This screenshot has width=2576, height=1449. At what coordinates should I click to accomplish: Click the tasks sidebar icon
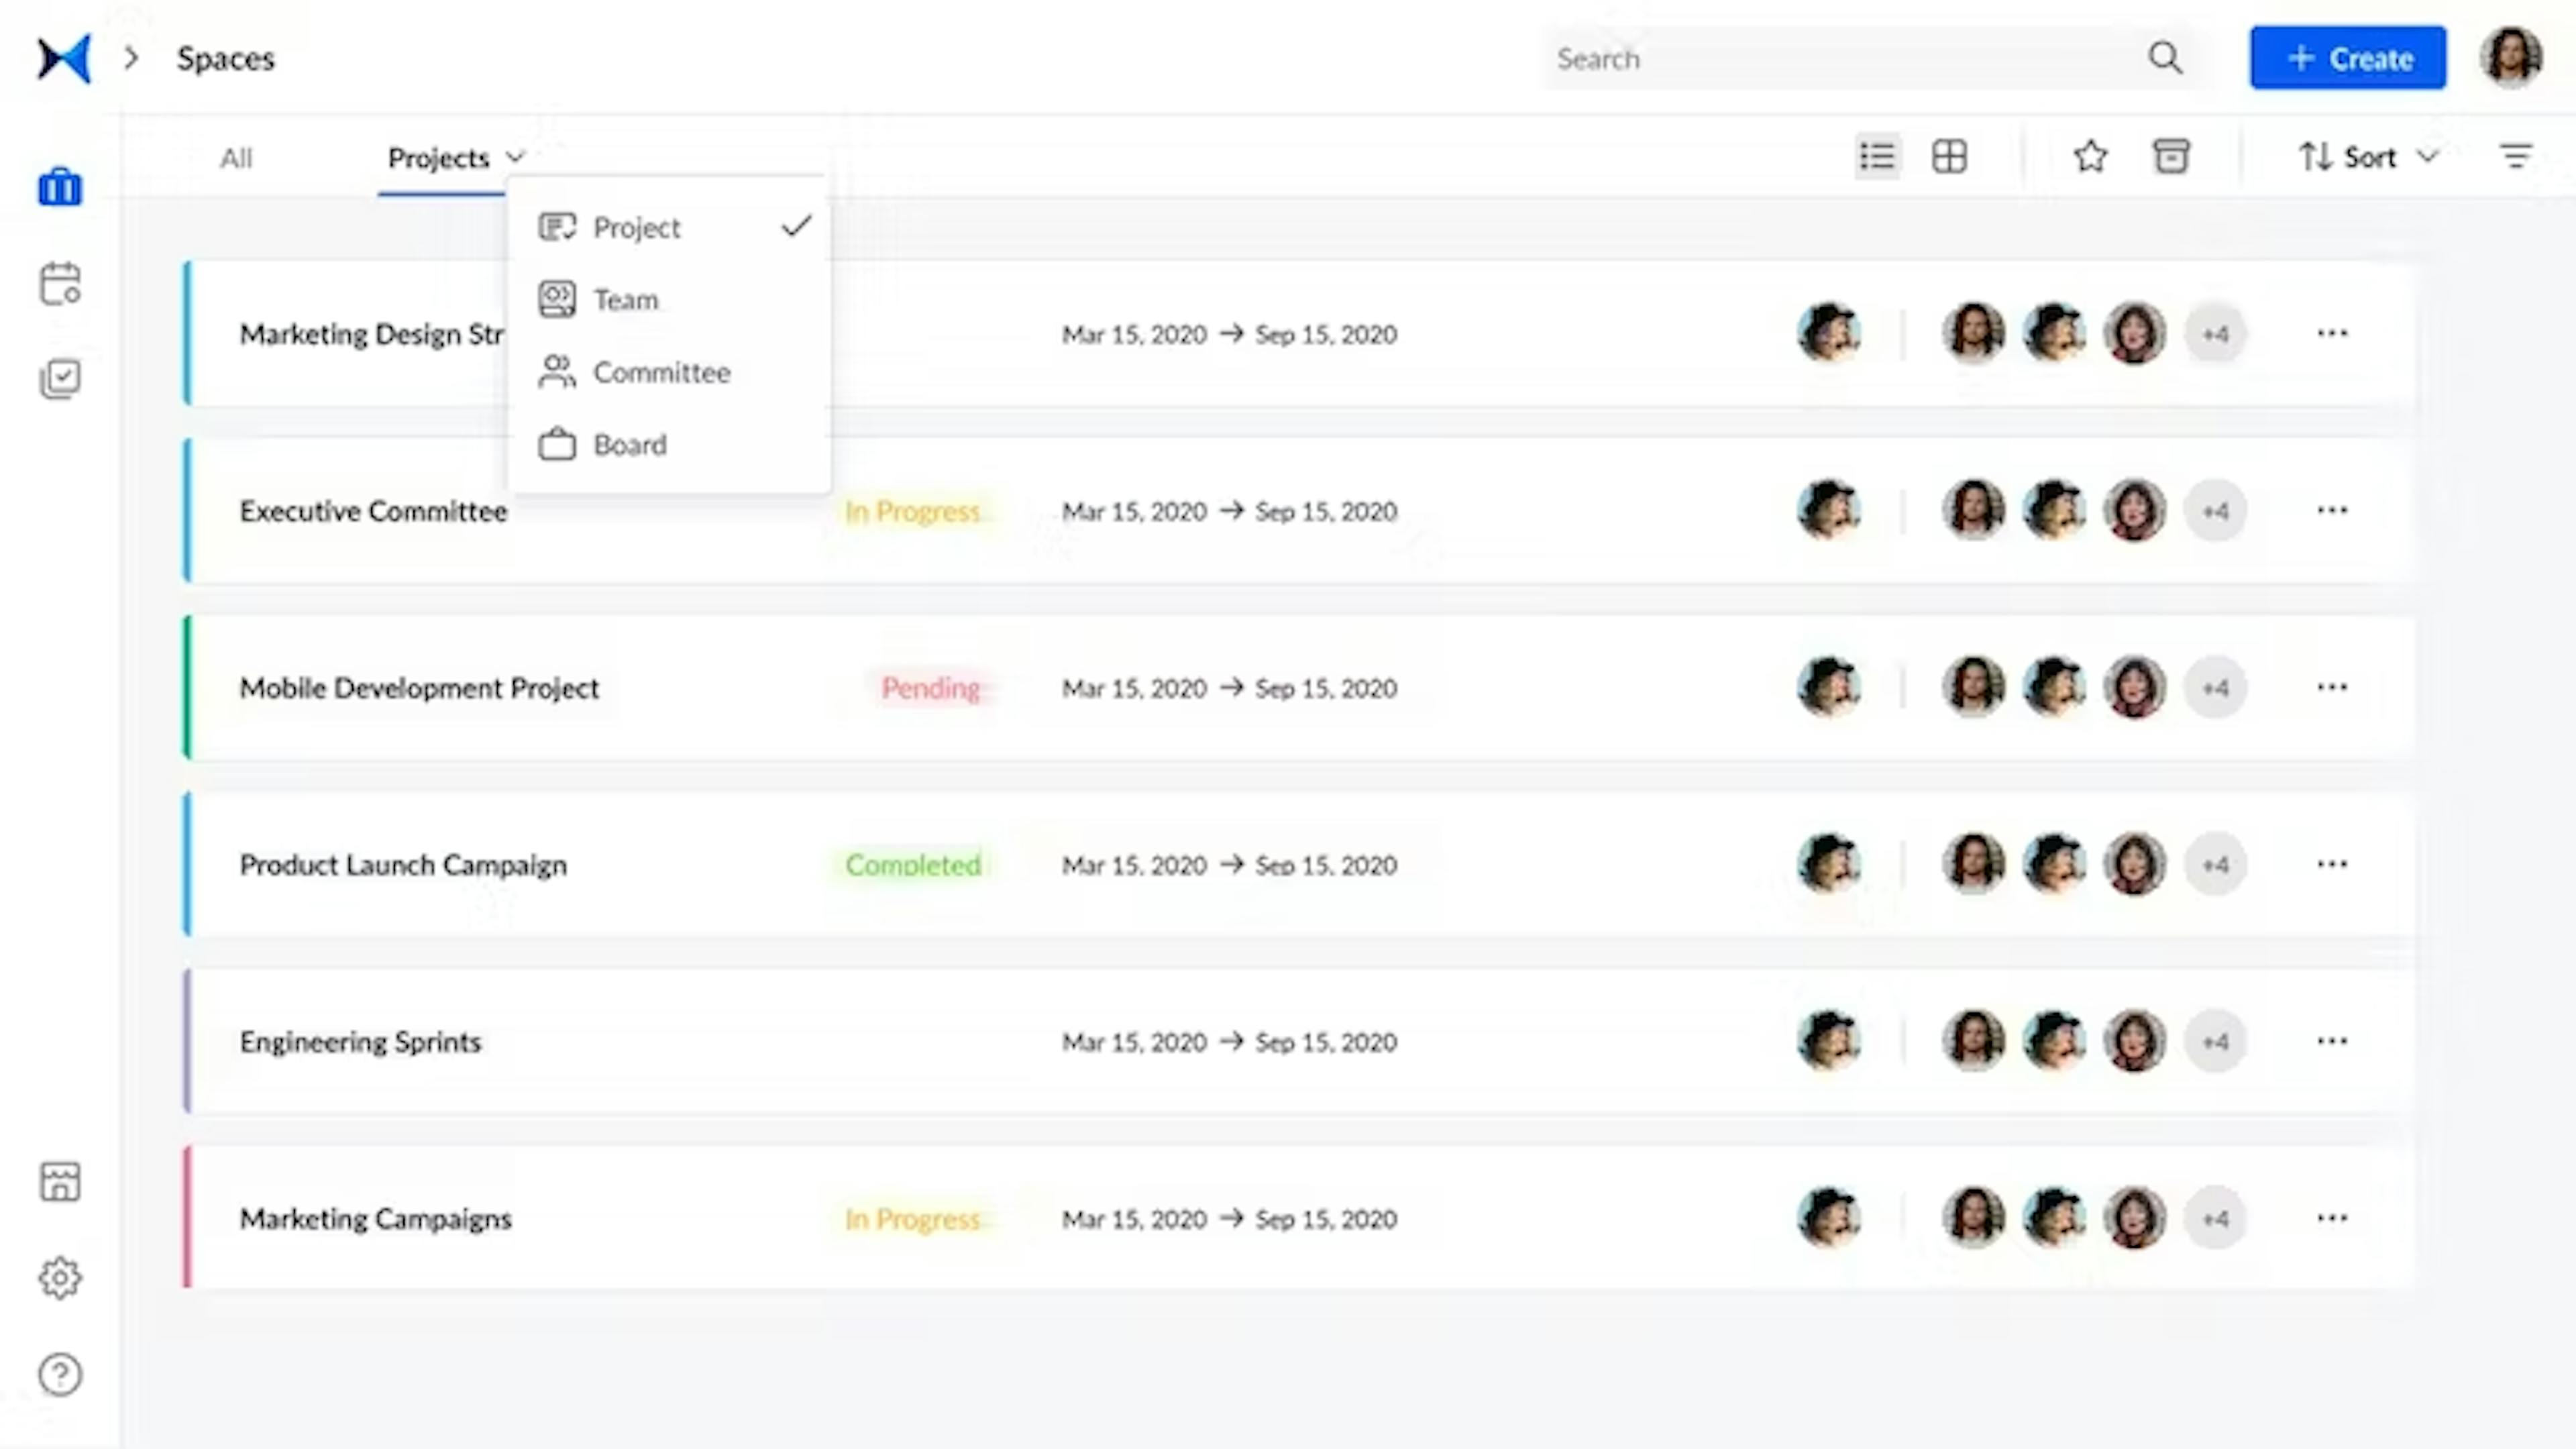60,377
